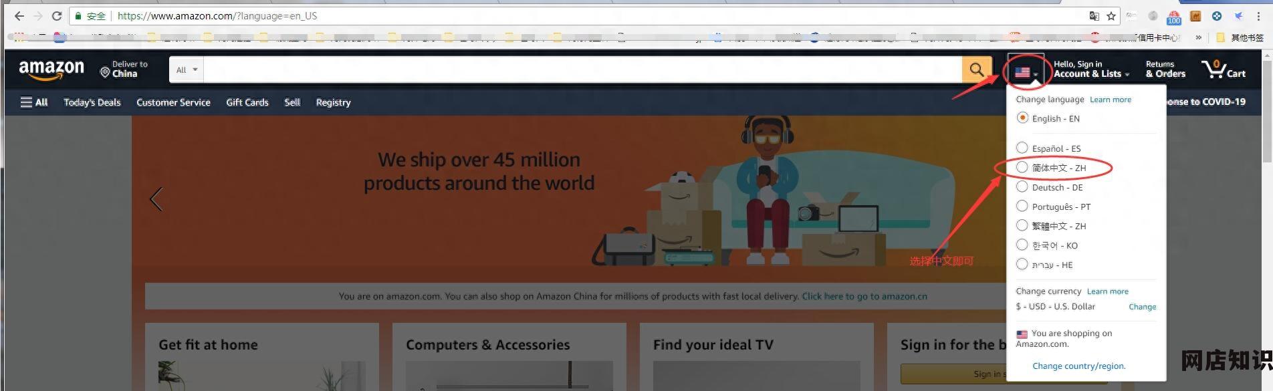This screenshot has height=391, width=1273.
Task: Select the English - EN radio button
Action: click(x=1022, y=118)
